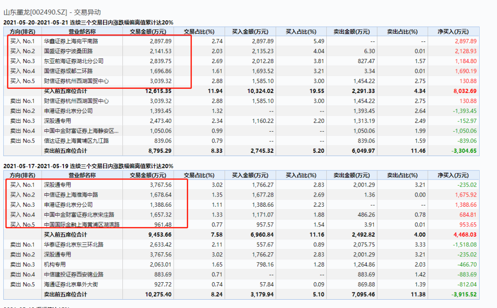Click trade amount 961.48
The width and height of the screenshot is (497, 308).
pos(163,225)
